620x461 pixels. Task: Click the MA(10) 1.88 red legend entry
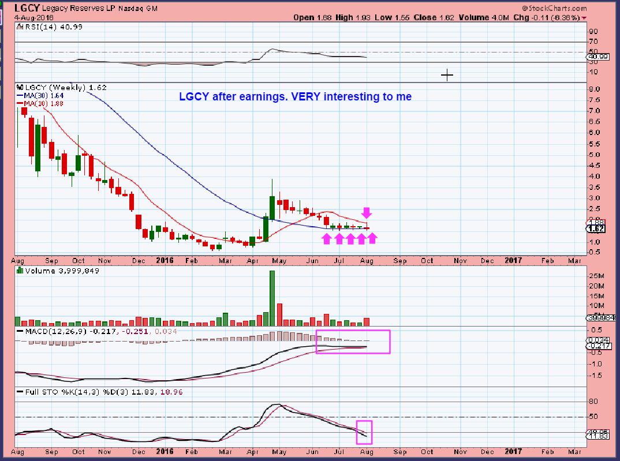coord(40,103)
